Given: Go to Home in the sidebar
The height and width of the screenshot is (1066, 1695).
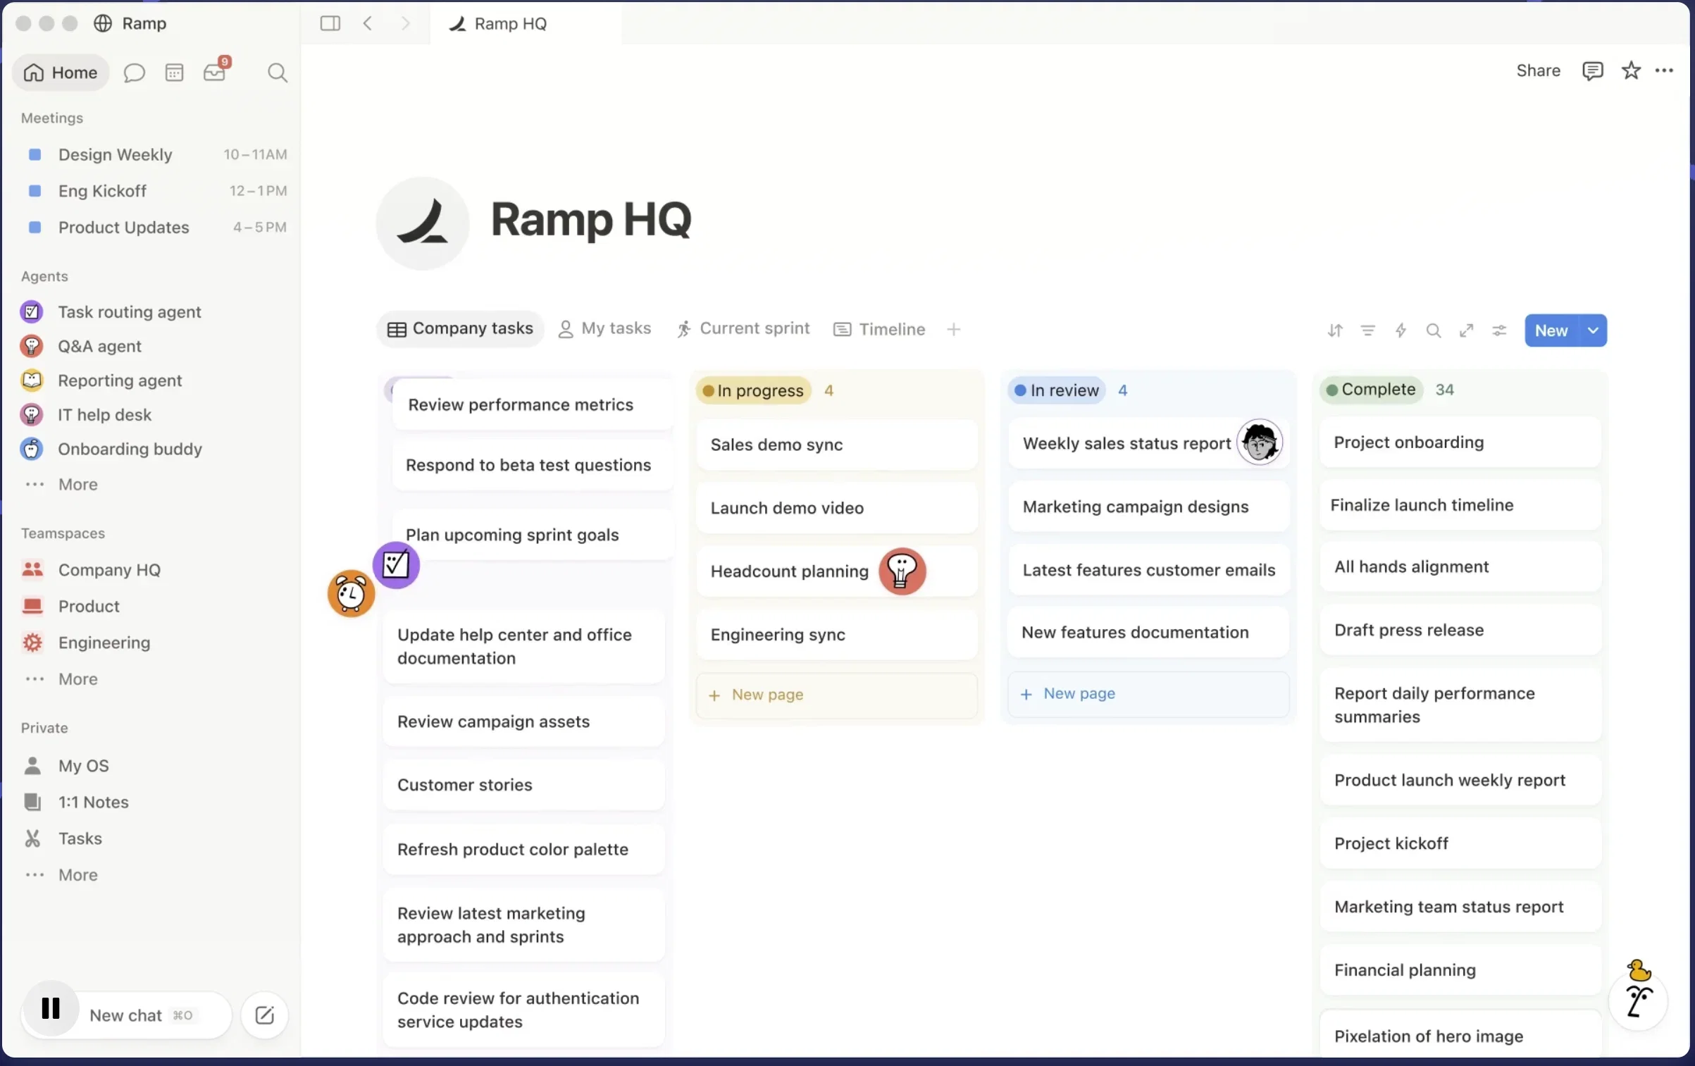Looking at the screenshot, I should click(x=61, y=73).
